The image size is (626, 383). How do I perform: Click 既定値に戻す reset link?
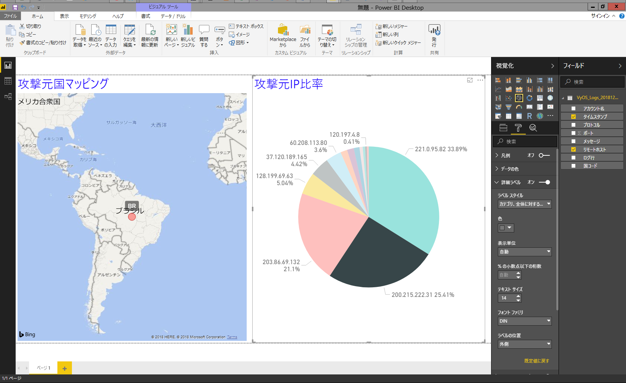(x=537, y=361)
